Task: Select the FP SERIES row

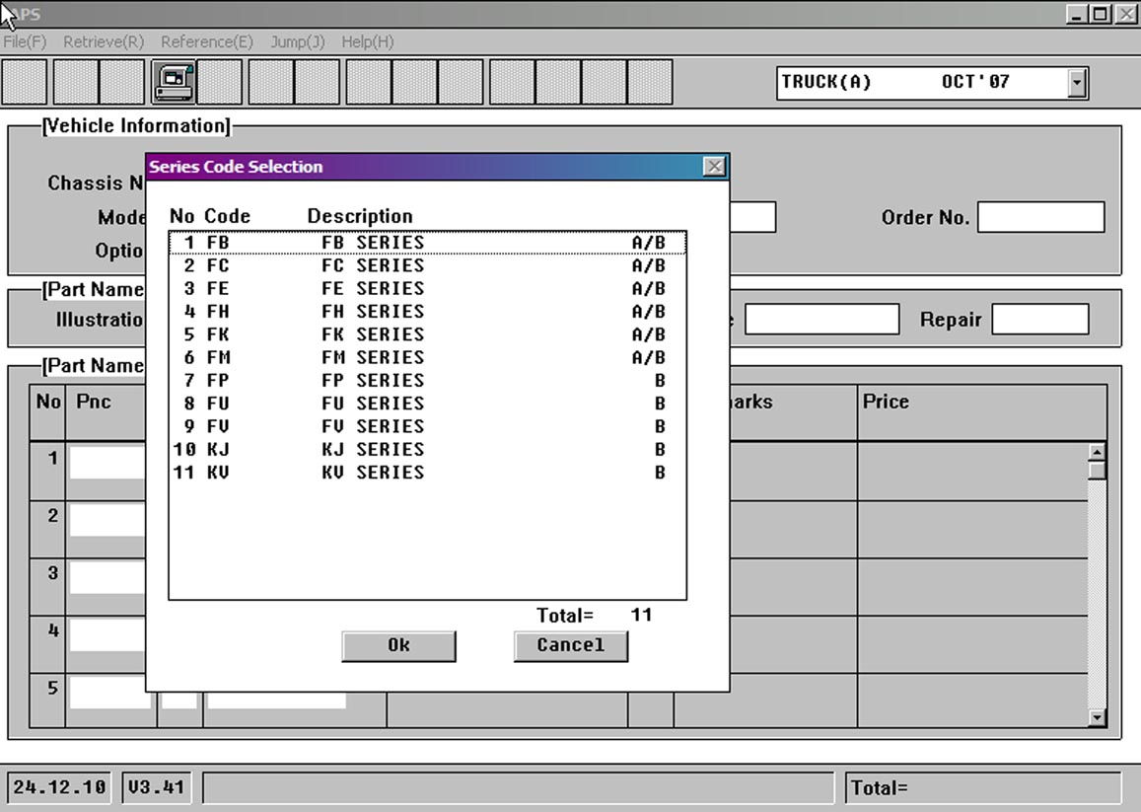Action: coord(426,381)
